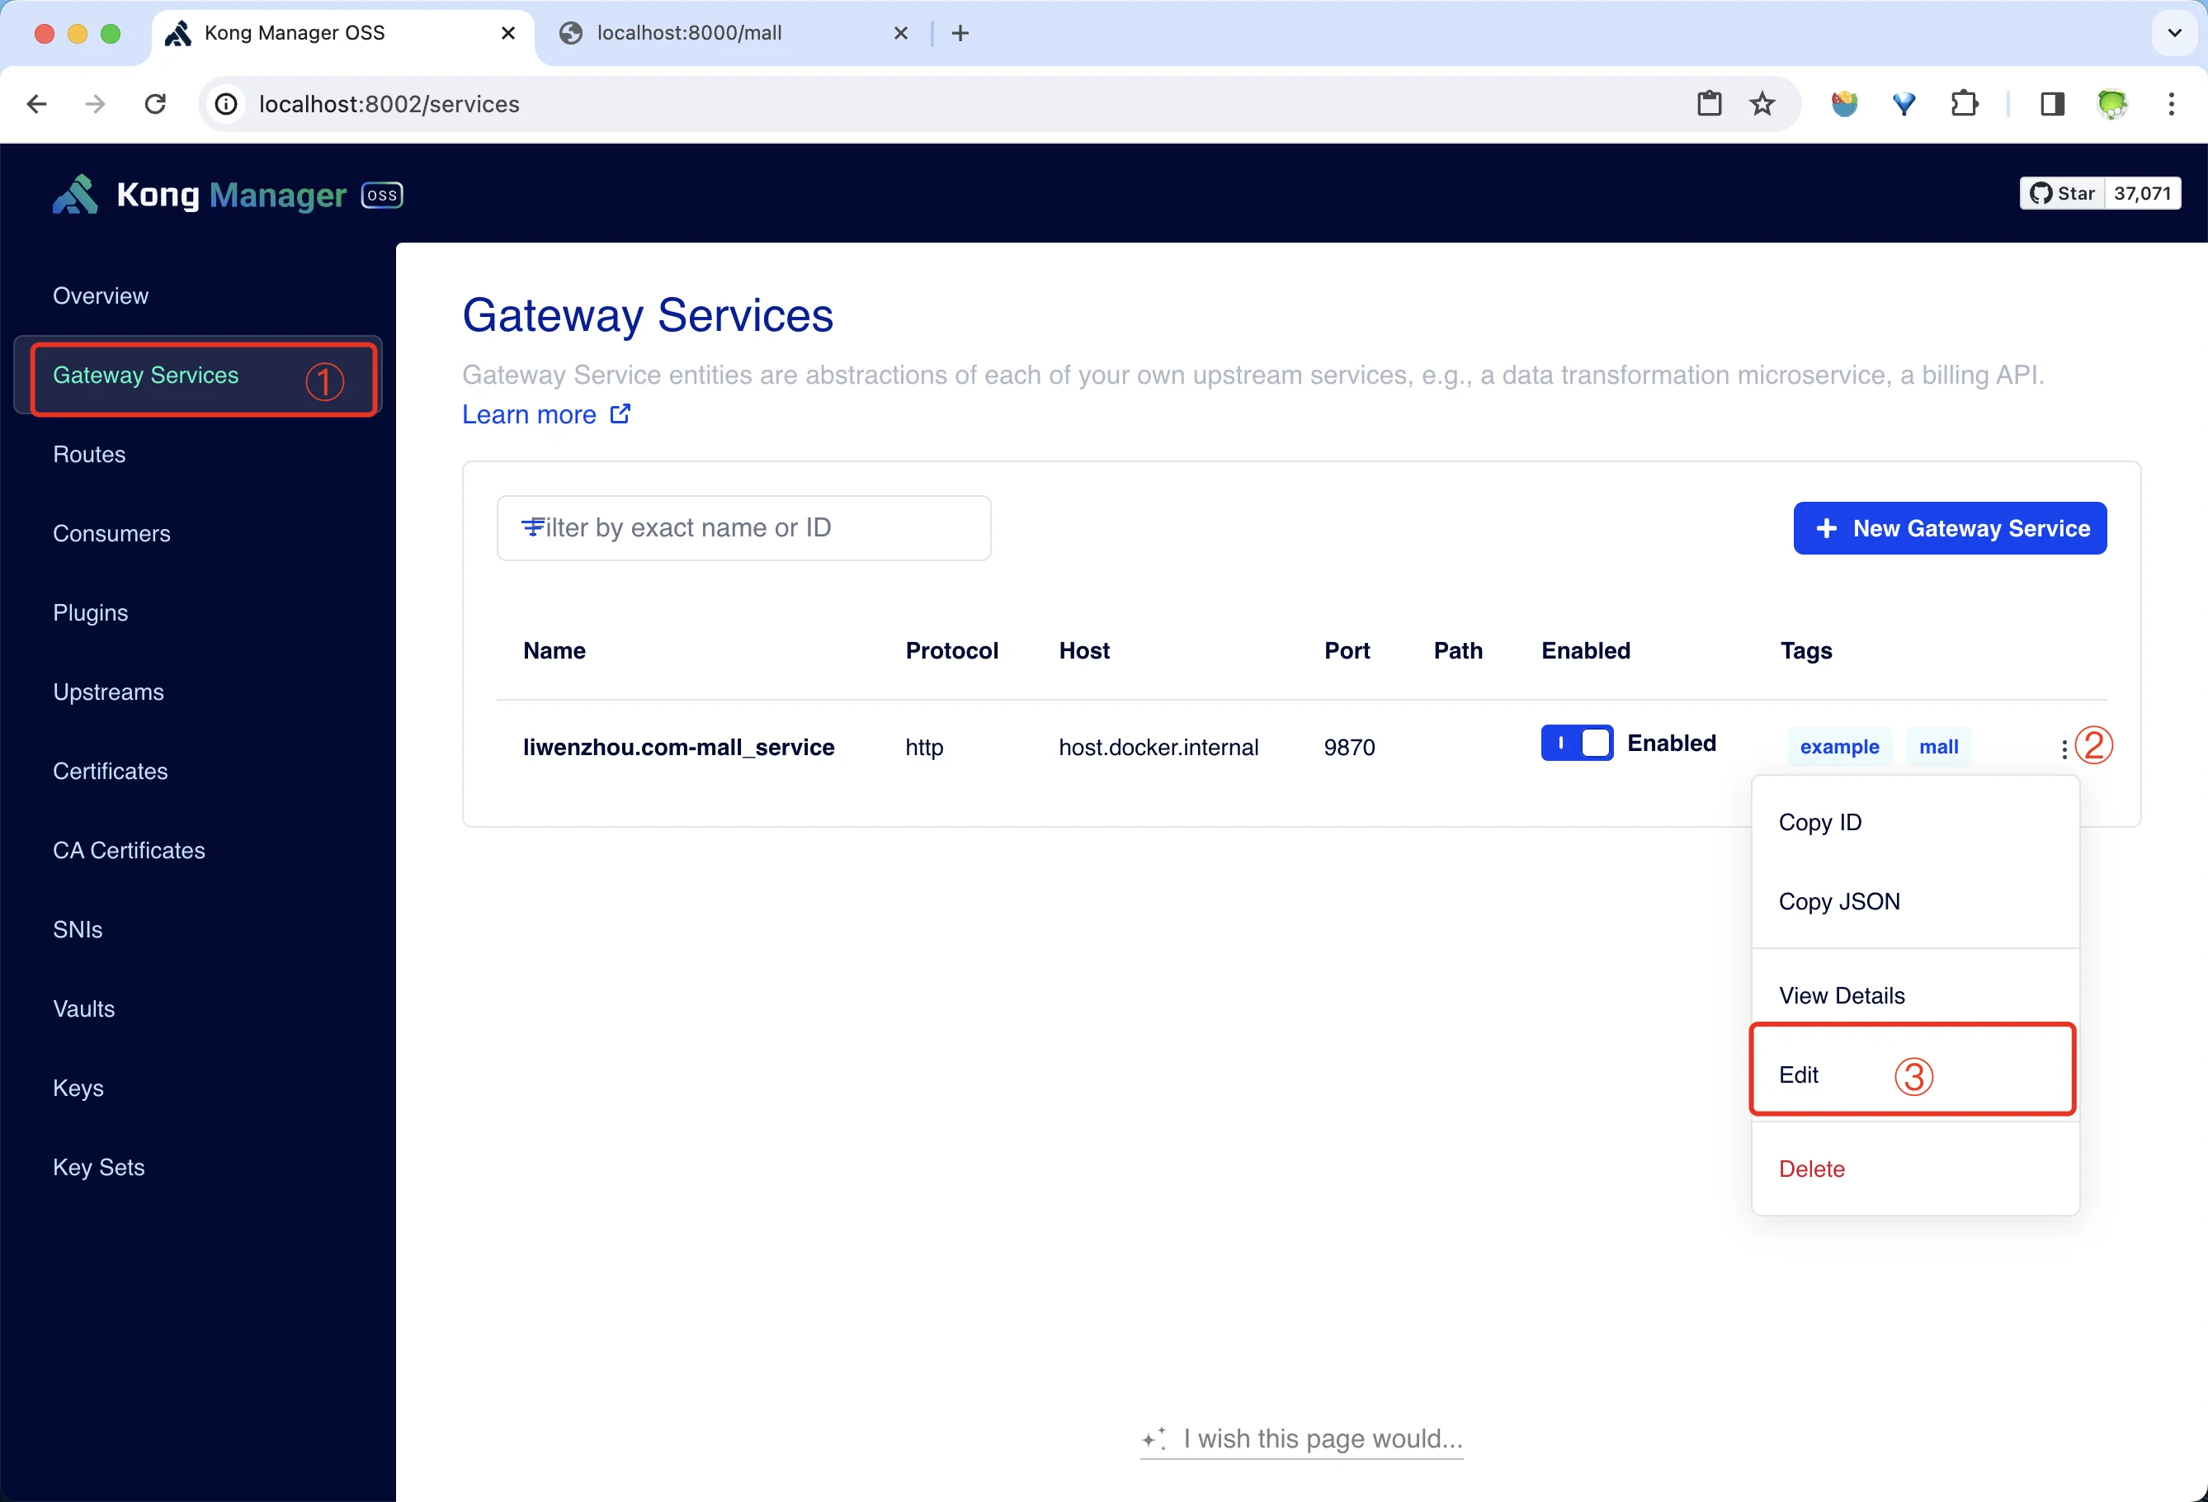Image resolution: width=2208 pixels, height=1502 pixels.
Task: Expand the tab search chevron dropdown
Action: pos(2174,33)
